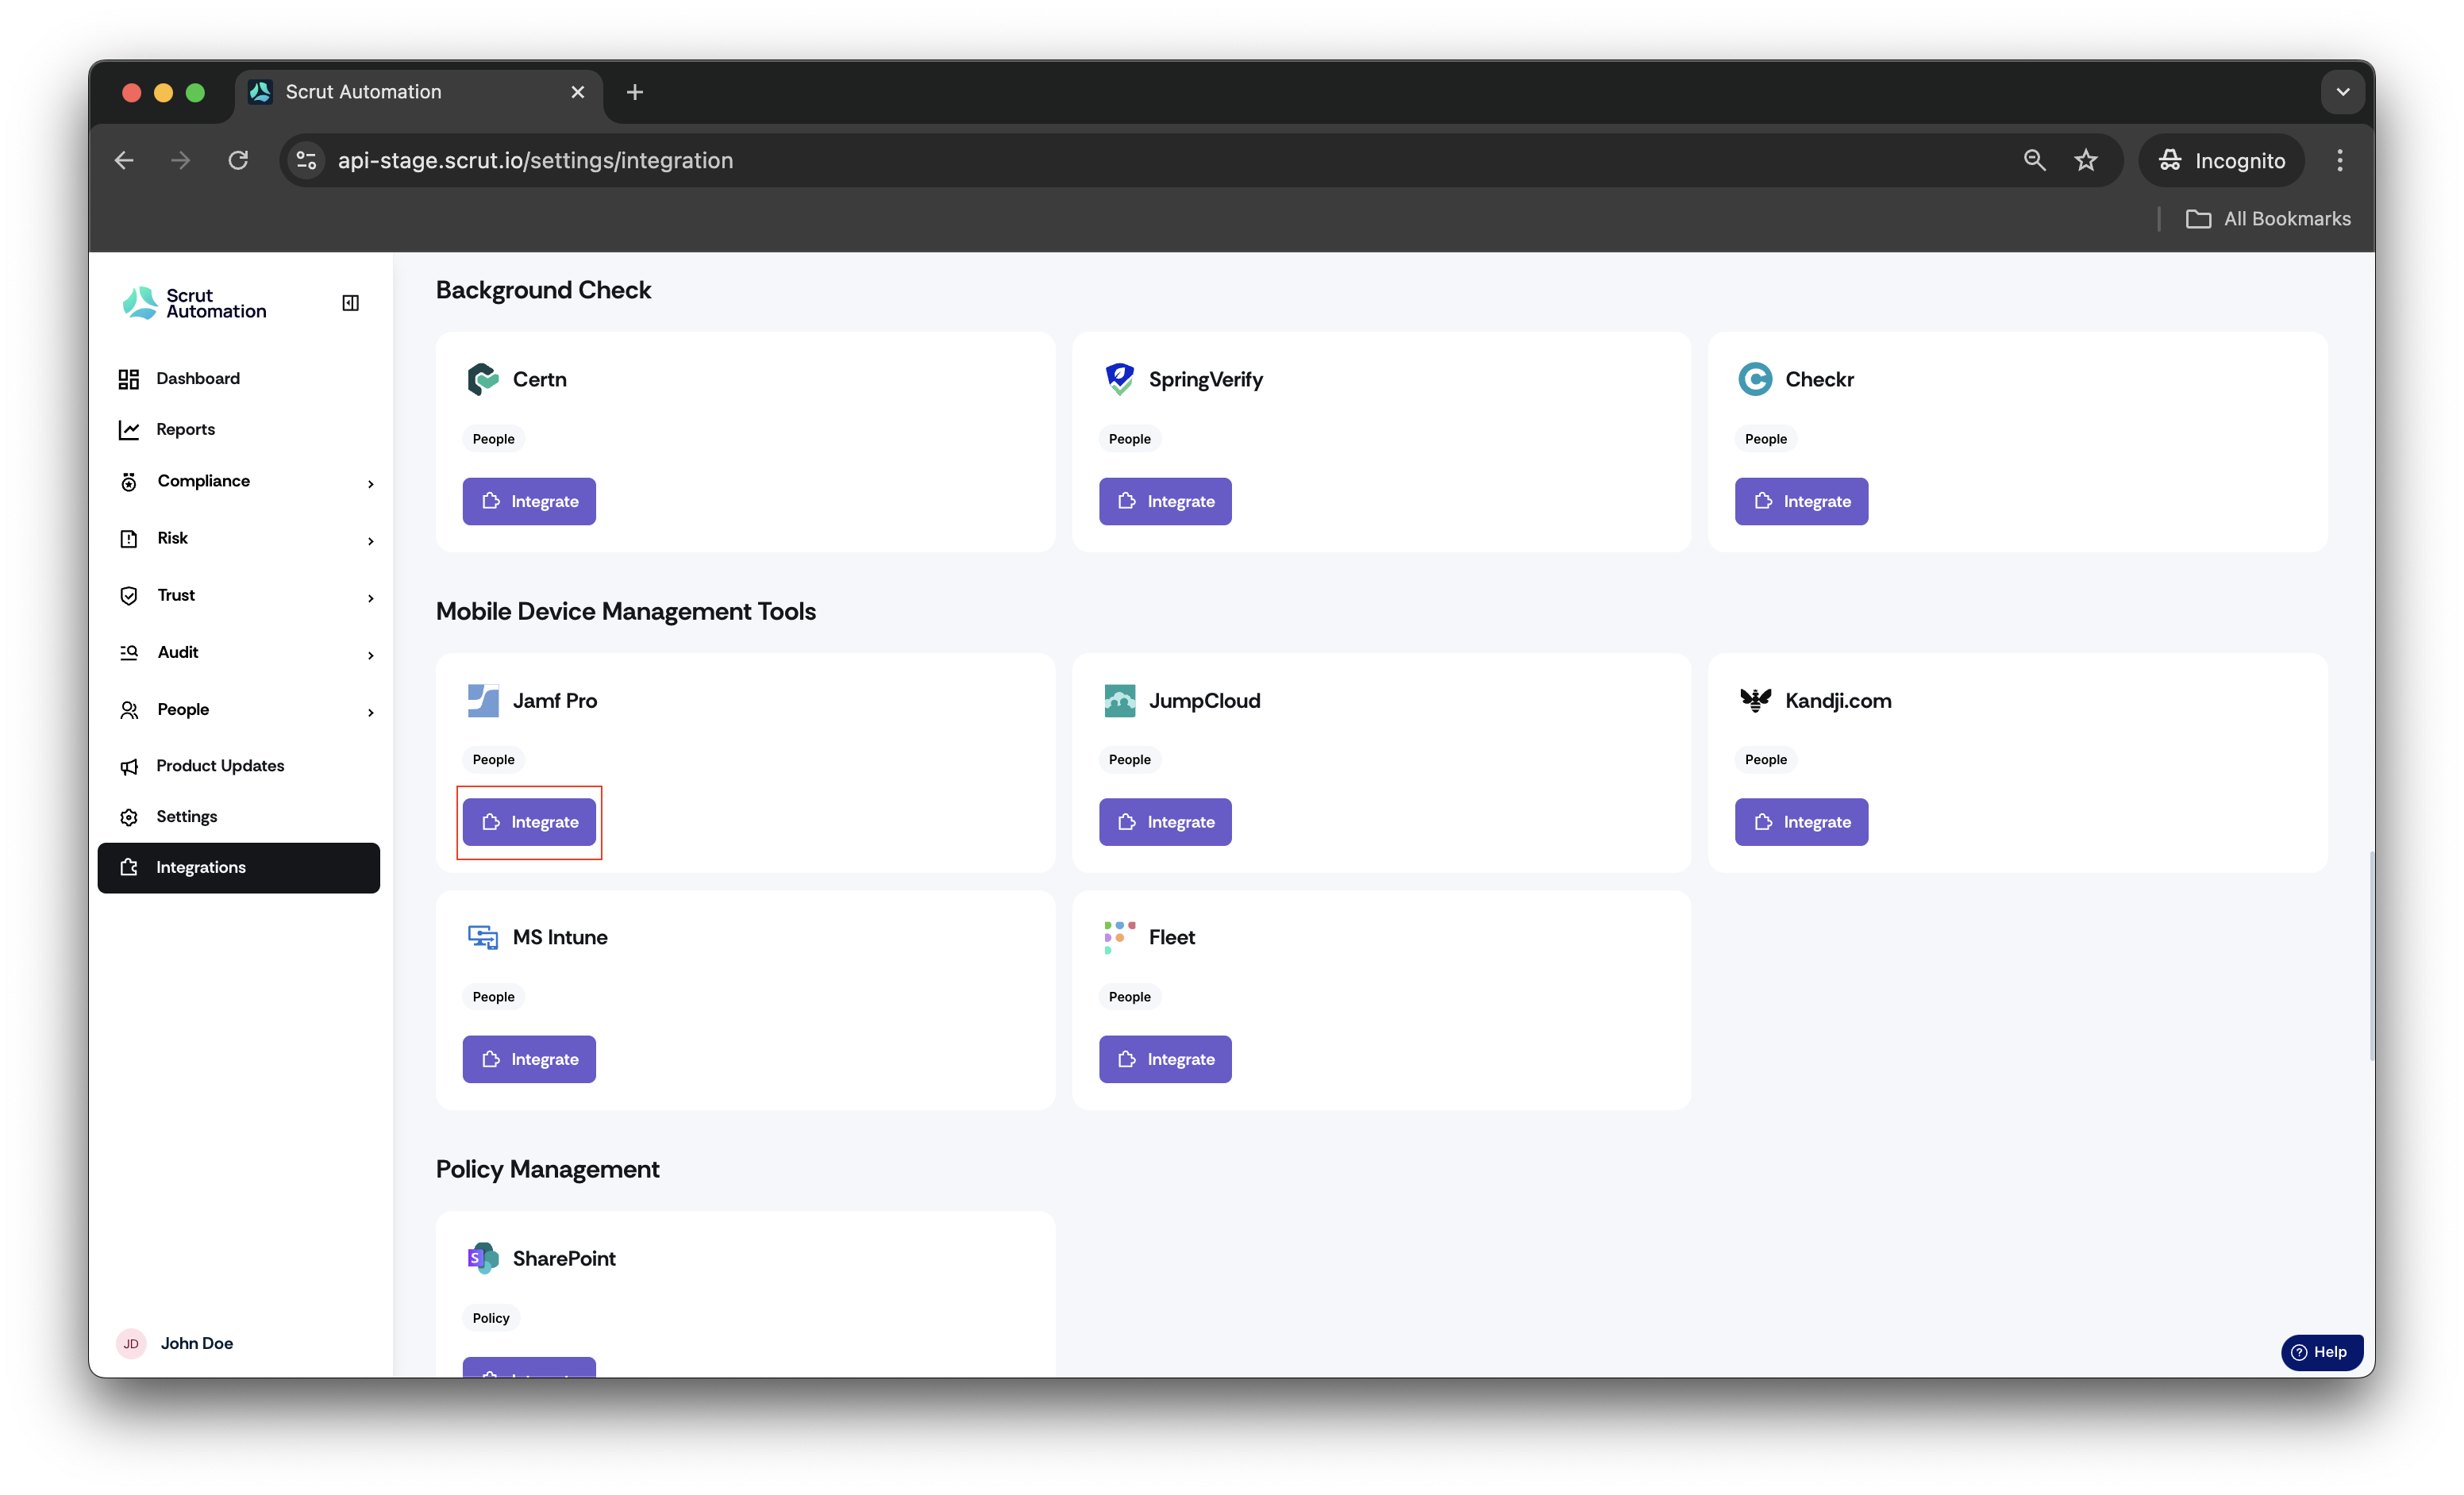
Task: Click the Compliance sidebar icon
Action: [x=129, y=482]
